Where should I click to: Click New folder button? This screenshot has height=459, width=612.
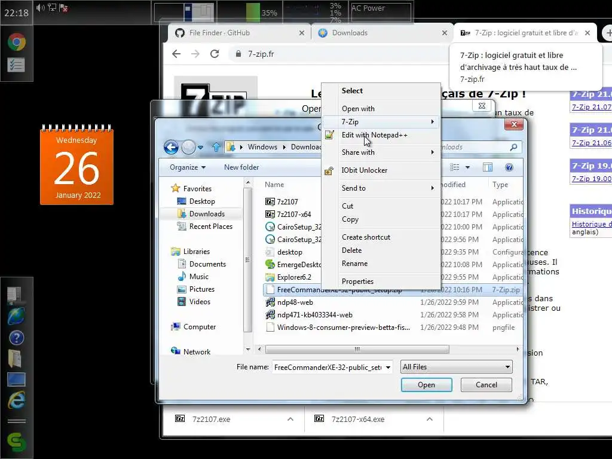[x=241, y=167]
